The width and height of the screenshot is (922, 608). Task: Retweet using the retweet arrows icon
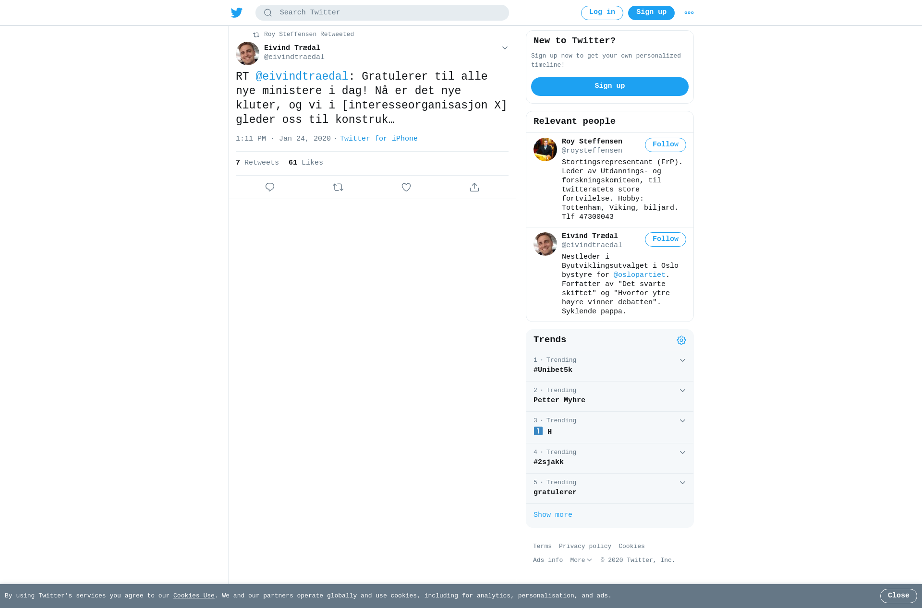click(x=338, y=187)
